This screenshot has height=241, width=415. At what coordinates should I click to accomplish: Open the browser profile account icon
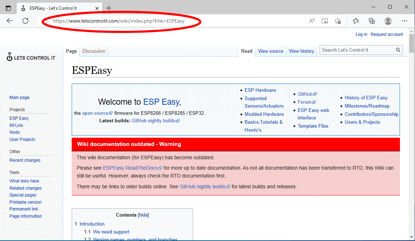(x=388, y=21)
